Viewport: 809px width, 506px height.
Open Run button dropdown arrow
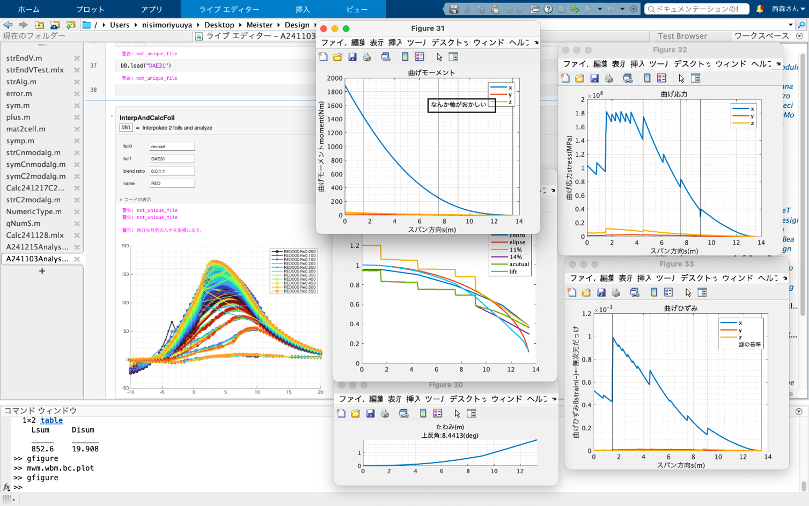[600, 9]
